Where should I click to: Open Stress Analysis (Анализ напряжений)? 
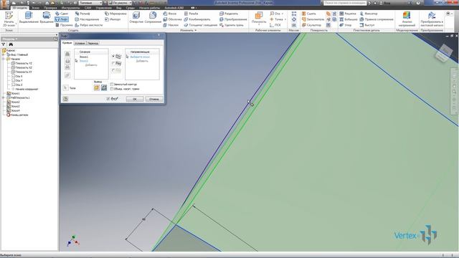coord(407,19)
